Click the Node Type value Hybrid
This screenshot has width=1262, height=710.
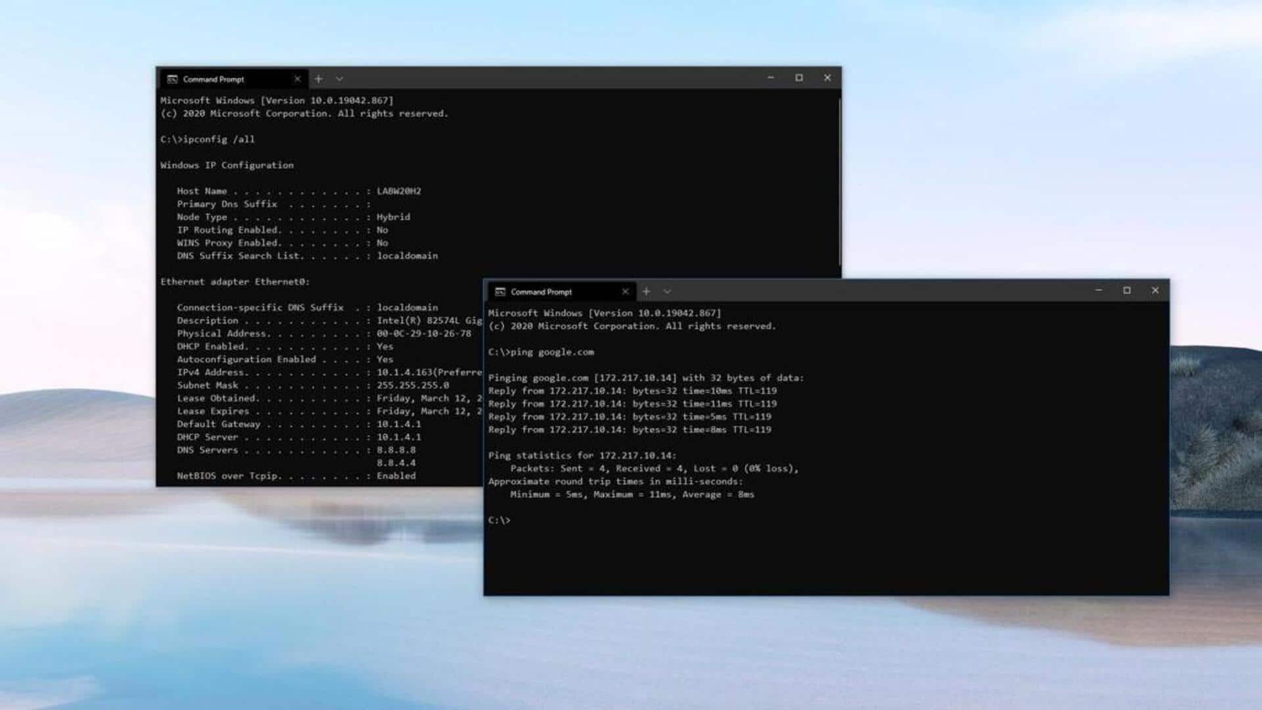(393, 217)
